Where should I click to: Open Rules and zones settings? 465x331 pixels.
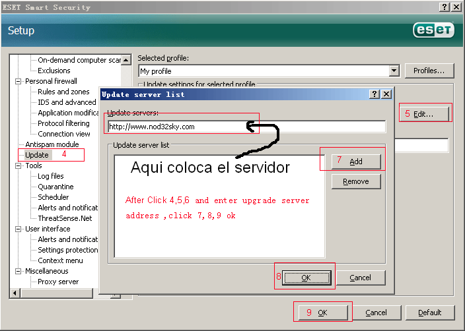(63, 92)
